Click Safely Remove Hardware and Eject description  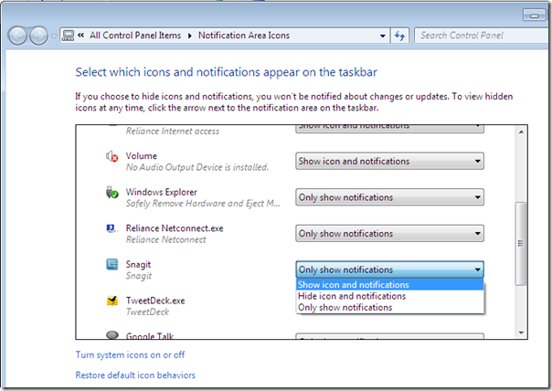pos(203,204)
